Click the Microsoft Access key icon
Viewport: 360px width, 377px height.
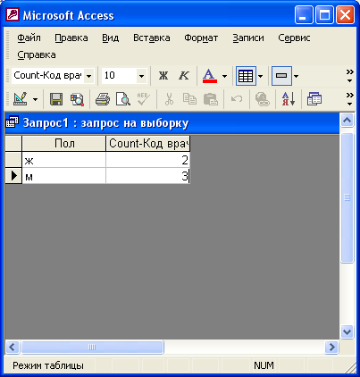click(x=13, y=15)
